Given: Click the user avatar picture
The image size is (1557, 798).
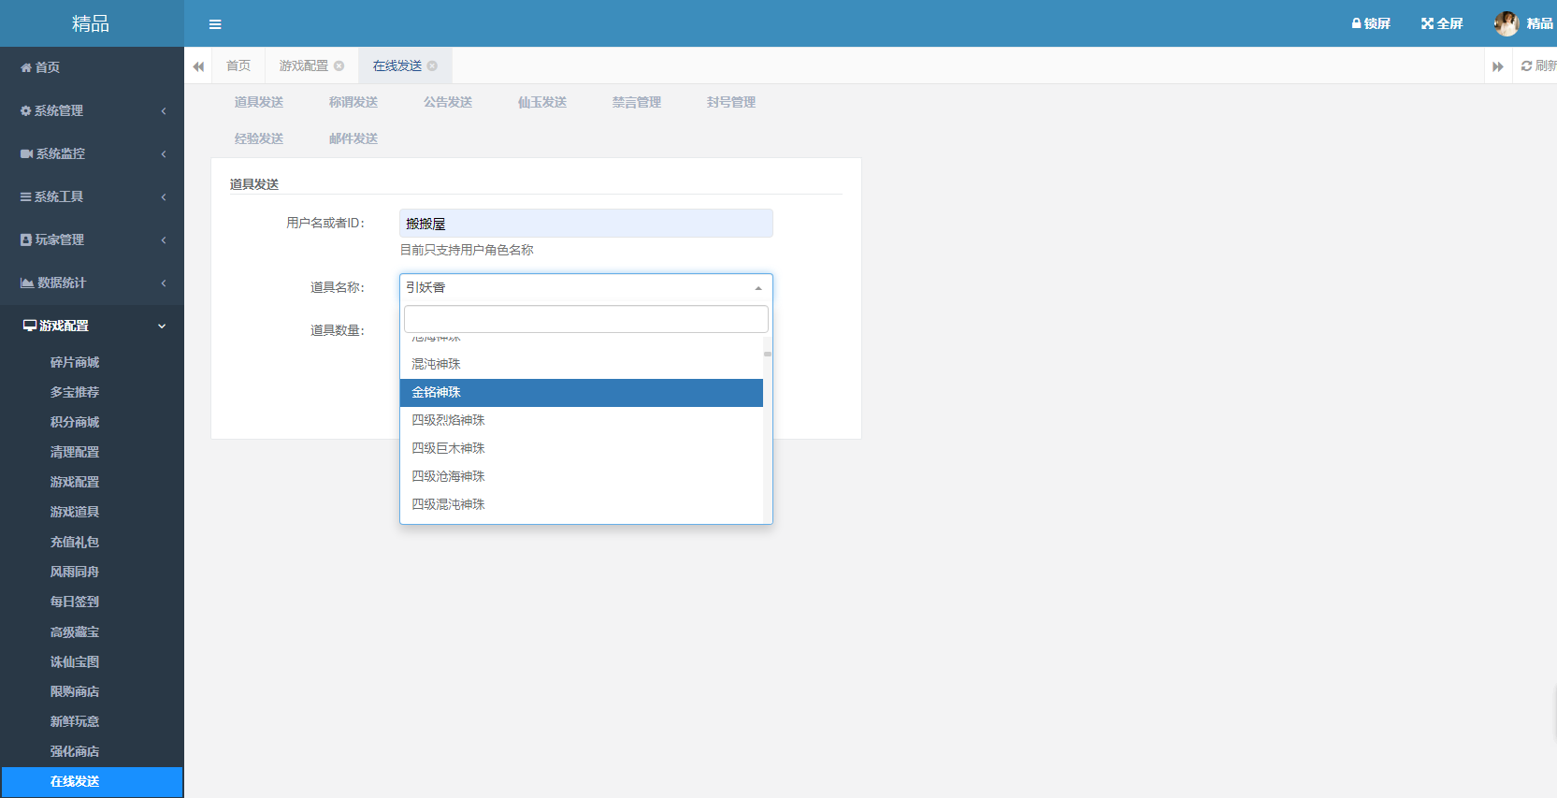Looking at the screenshot, I should (x=1506, y=23).
